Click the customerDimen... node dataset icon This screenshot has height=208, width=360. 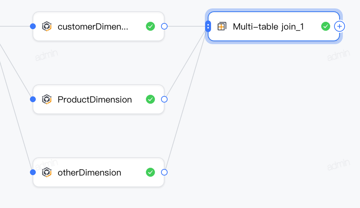click(47, 26)
